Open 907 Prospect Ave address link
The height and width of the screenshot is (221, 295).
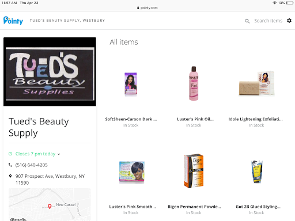[50, 180]
